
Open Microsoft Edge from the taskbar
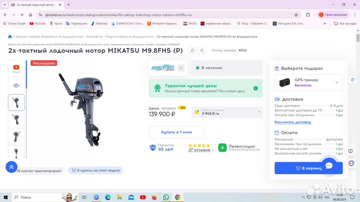coord(108,197)
